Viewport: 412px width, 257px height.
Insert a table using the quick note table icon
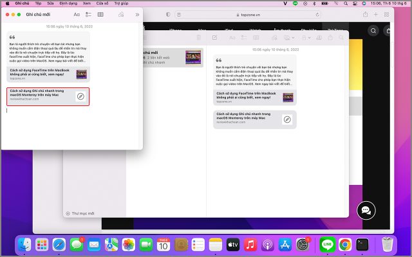[x=100, y=13]
